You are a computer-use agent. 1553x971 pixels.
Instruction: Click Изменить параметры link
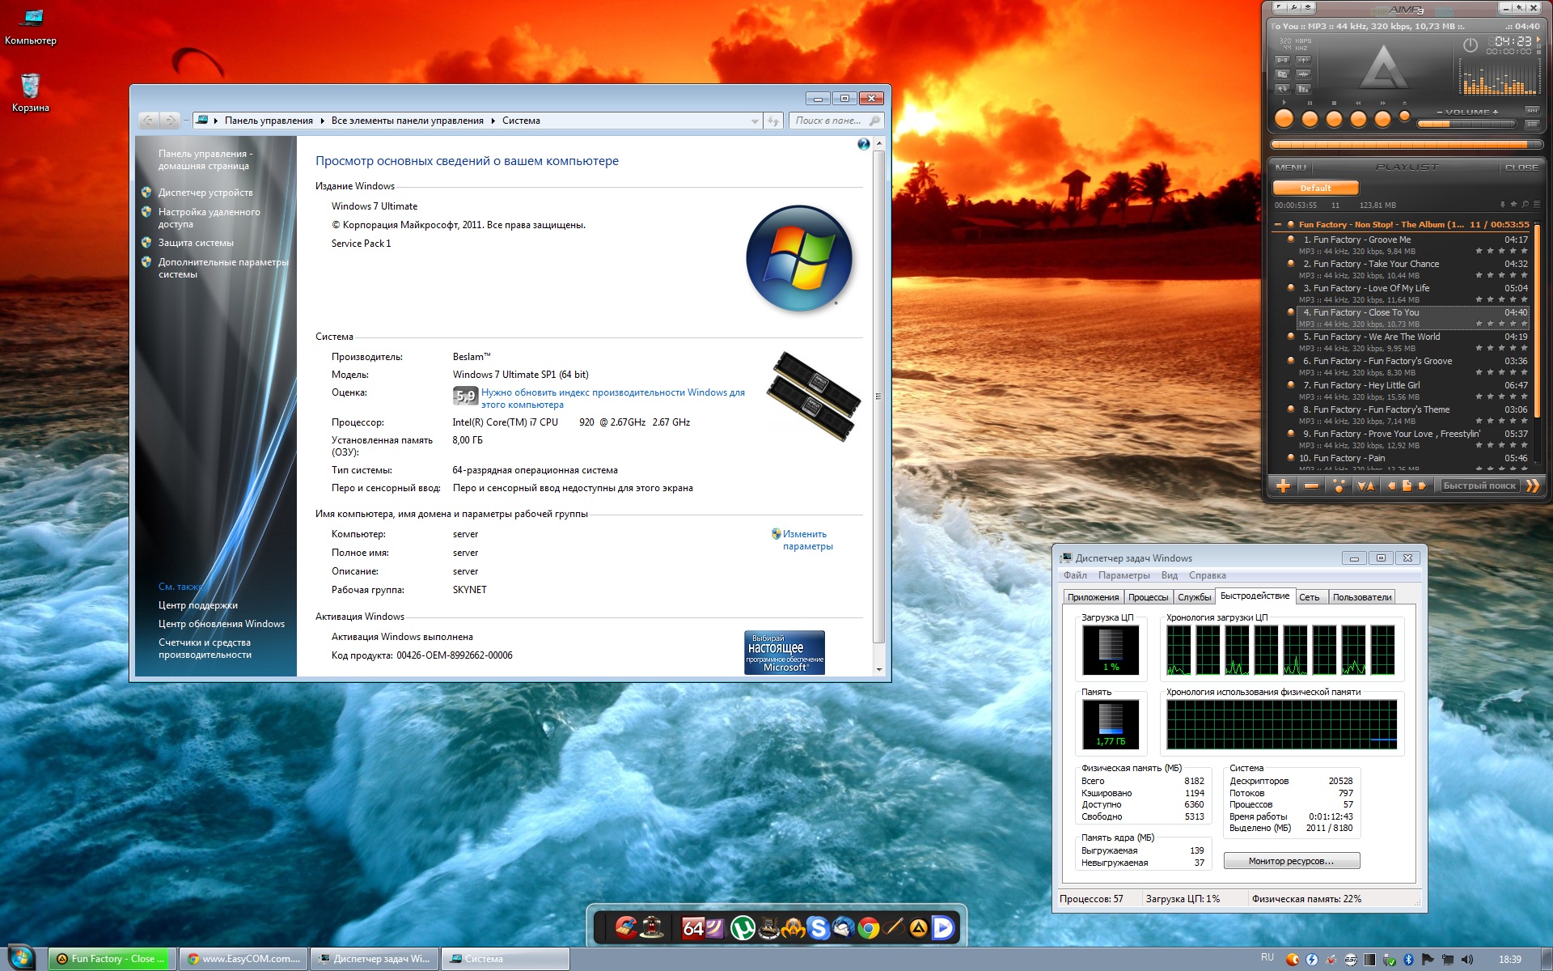(x=807, y=540)
